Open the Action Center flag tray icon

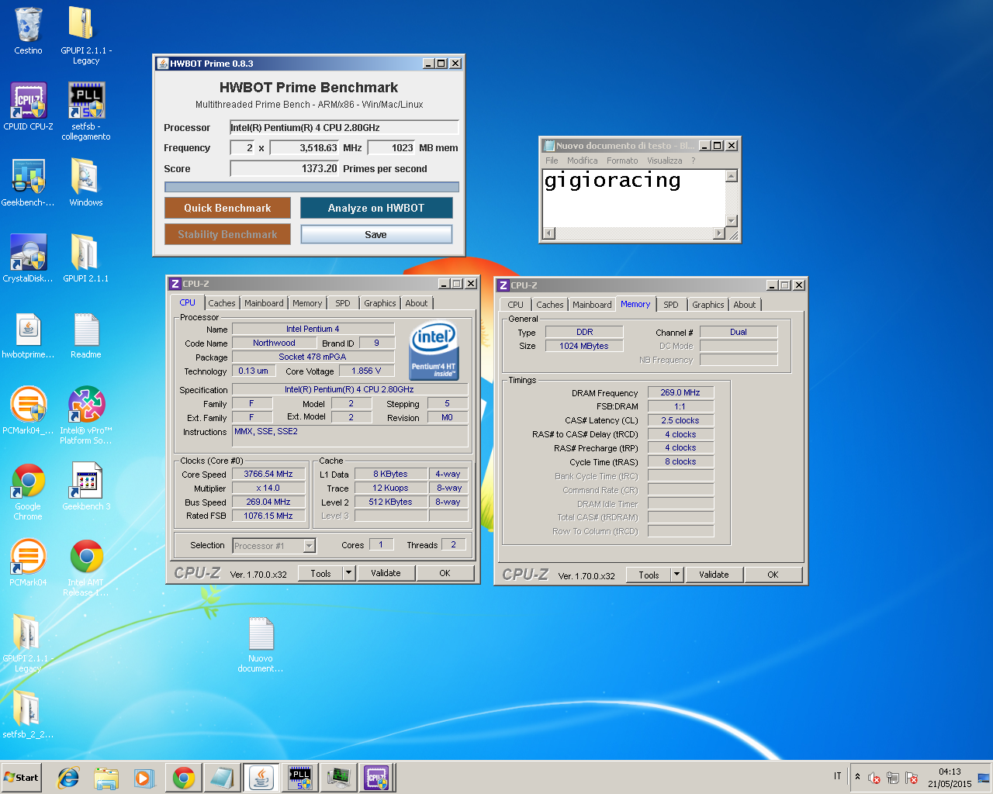912,778
